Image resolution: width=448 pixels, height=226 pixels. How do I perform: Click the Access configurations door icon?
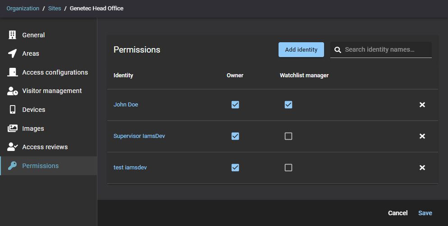(13, 72)
